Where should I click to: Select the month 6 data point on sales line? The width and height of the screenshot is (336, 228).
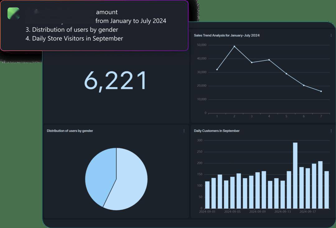coord(304,85)
